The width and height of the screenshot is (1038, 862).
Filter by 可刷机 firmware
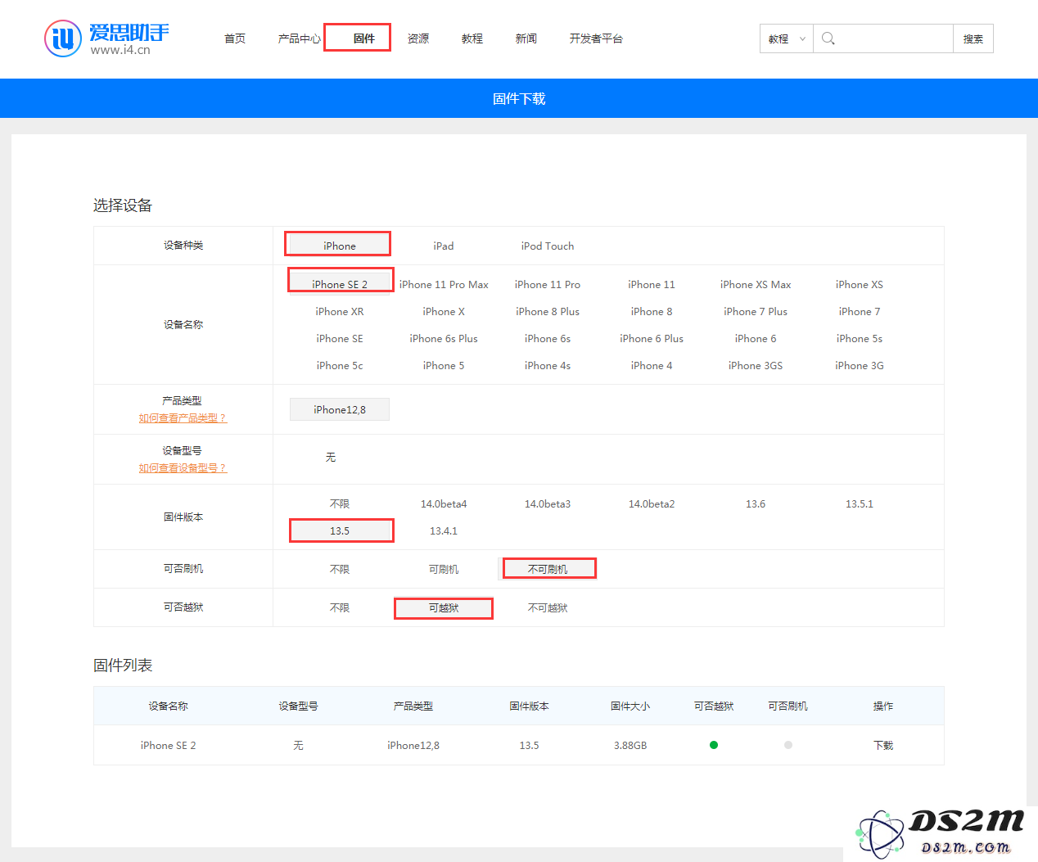[x=444, y=569]
